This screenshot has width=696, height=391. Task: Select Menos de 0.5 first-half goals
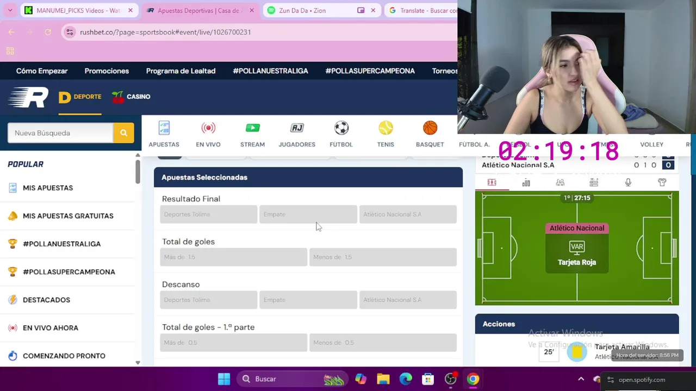(x=383, y=343)
